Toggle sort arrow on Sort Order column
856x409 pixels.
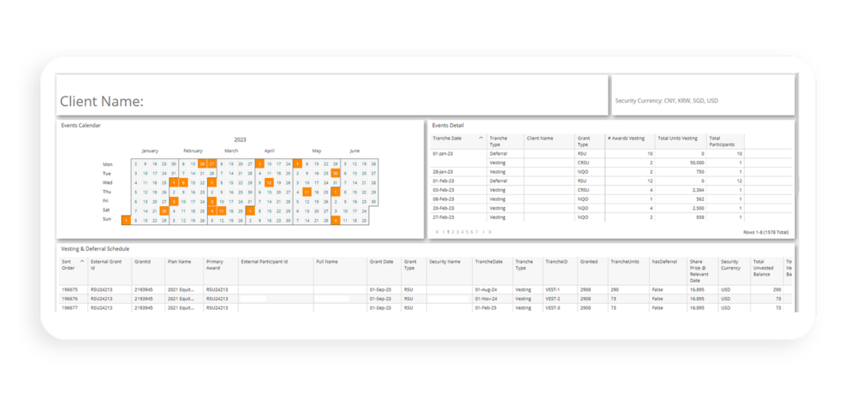coord(82,261)
